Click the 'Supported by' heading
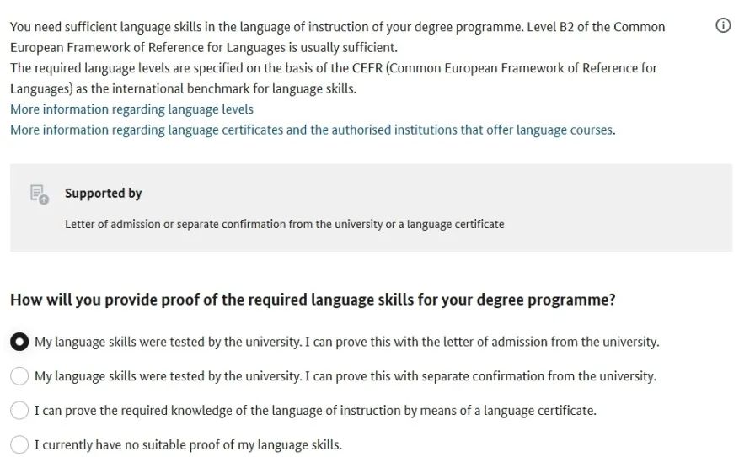Screen dimensions: 739x457 tap(103, 194)
